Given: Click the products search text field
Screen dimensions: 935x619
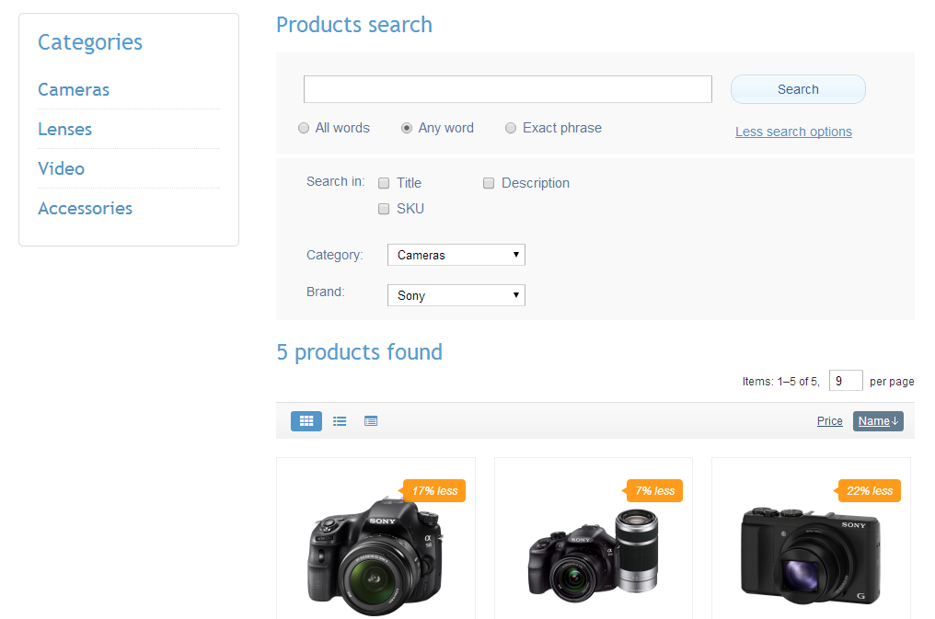Looking at the screenshot, I should coord(507,89).
